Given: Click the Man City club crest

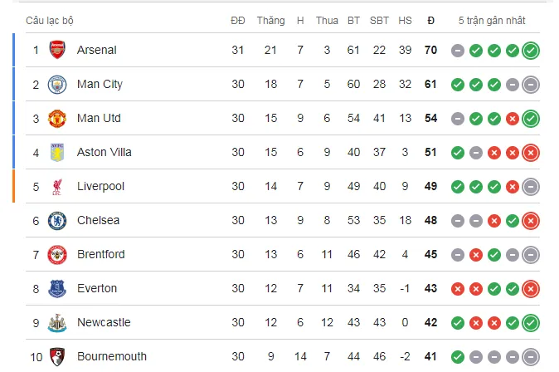Looking at the screenshot, I should pyautogui.click(x=57, y=84).
